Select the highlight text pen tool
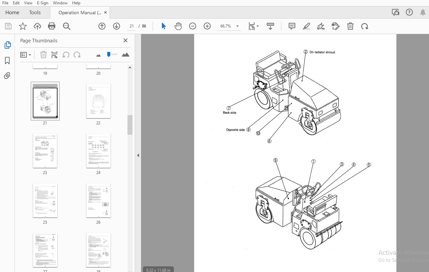The height and width of the screenshot is (272, 429). [307, 26]
